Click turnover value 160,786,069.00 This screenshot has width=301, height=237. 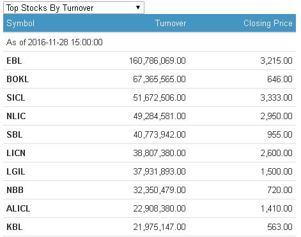click(x=157, y=61)
